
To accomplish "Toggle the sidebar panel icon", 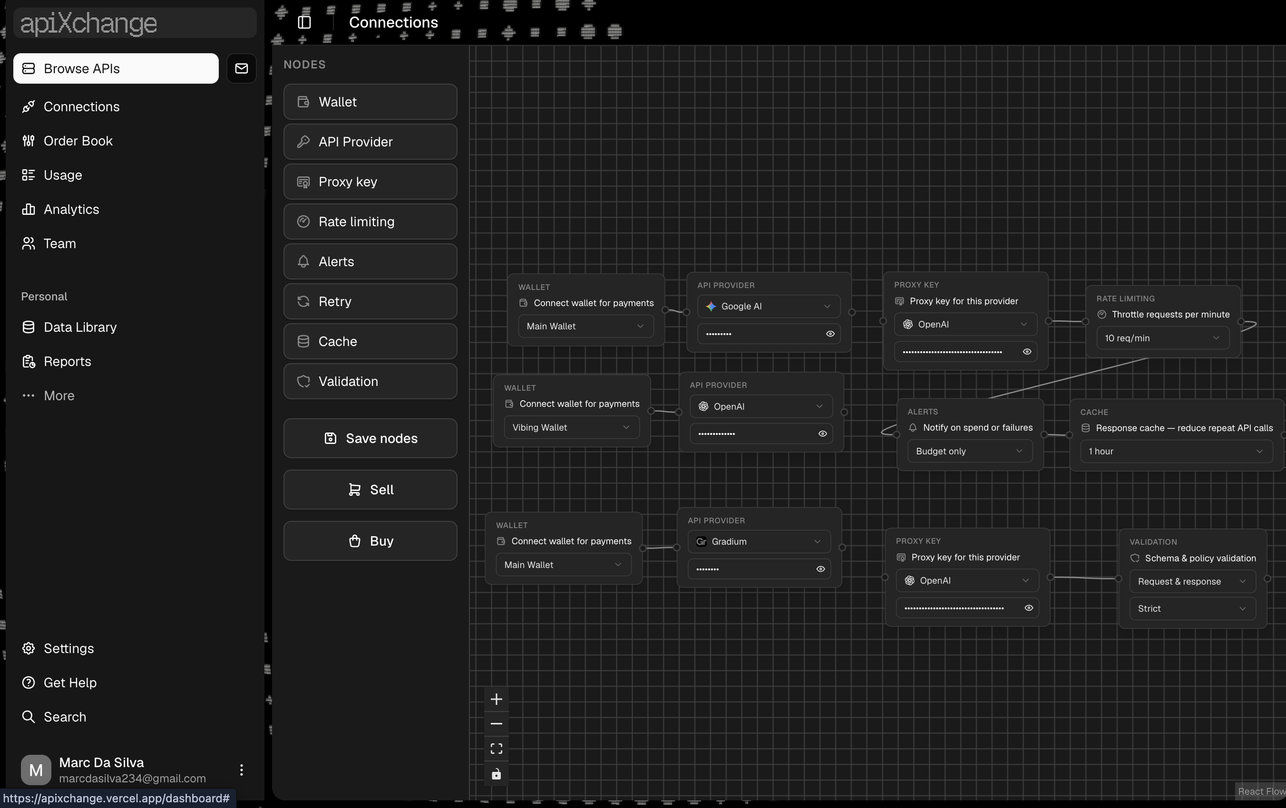I will [x=304, y=22].
